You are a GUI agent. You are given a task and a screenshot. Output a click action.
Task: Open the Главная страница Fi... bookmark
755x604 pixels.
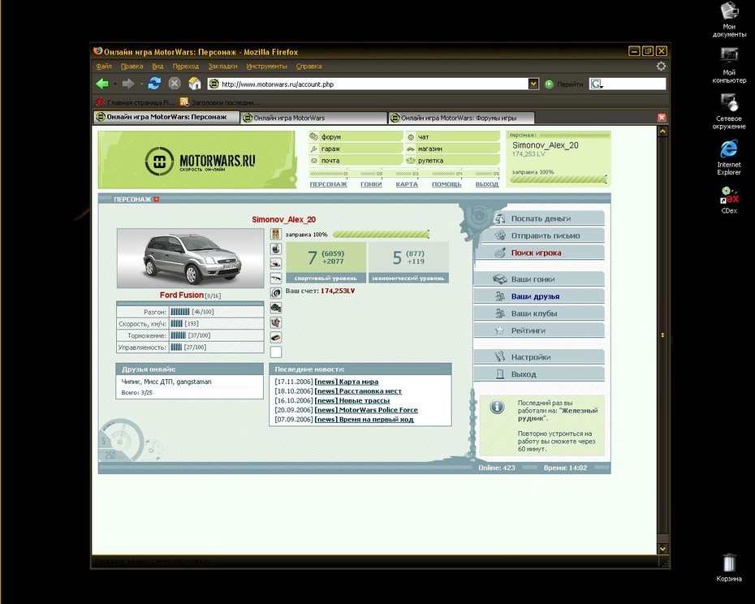tap(136, 102)
